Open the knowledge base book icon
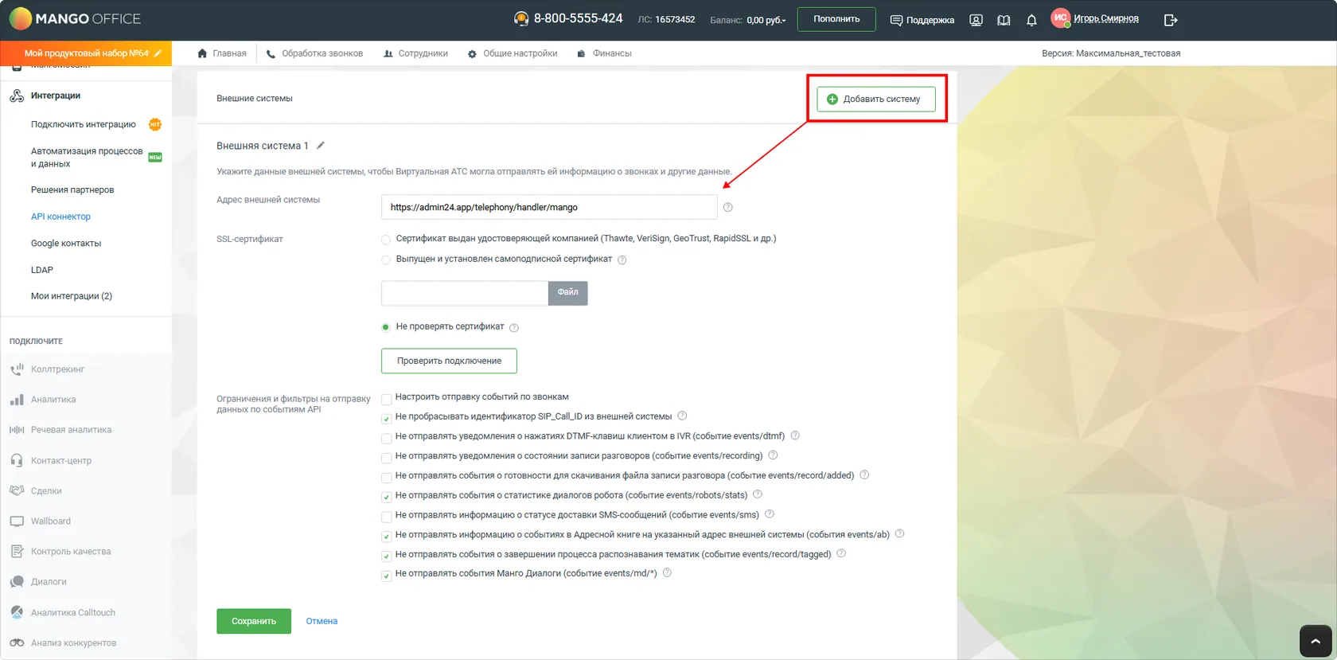1337x660 pixels. (x=1004, y=20)
